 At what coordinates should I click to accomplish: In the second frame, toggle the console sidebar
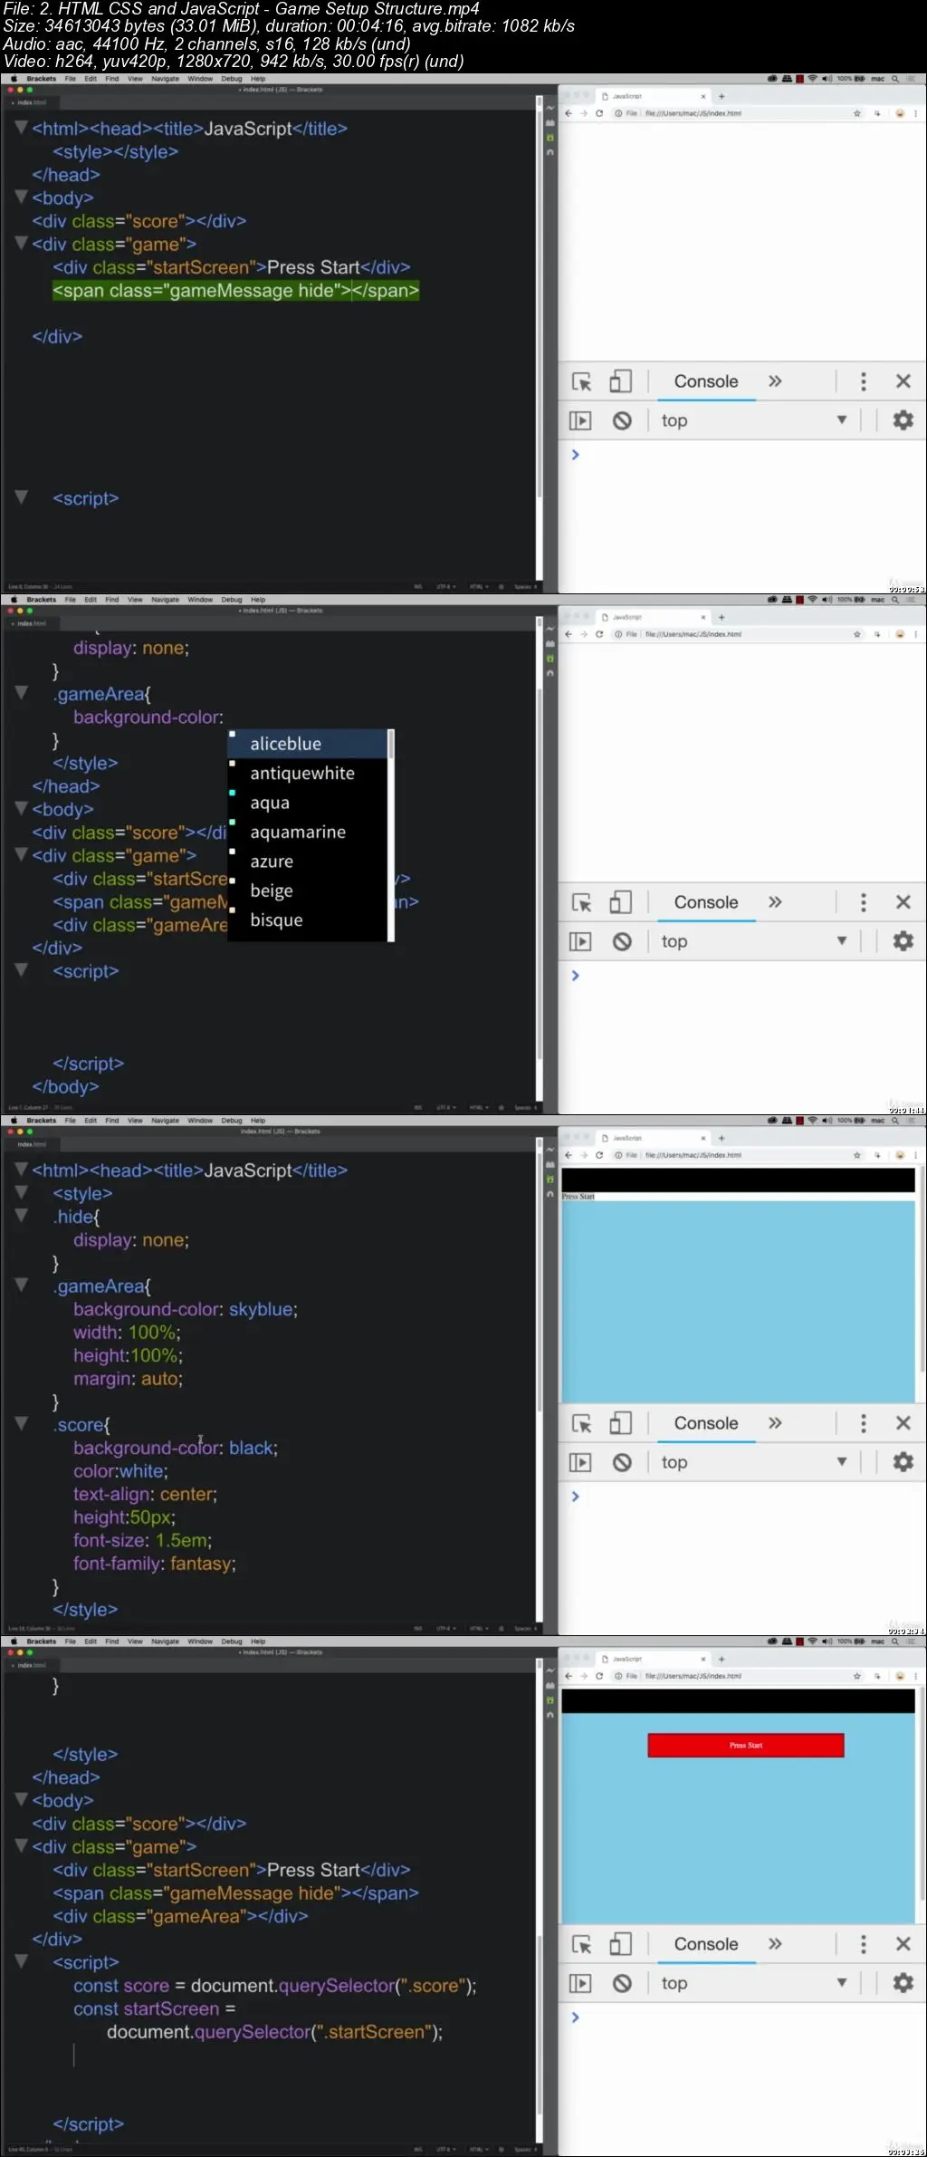[x=580, y=941]
